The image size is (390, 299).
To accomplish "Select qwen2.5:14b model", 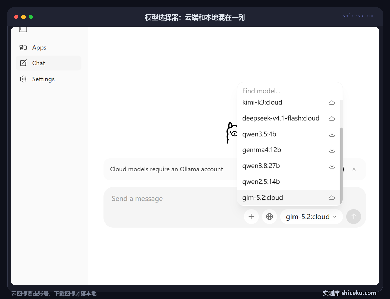I will click(288, 182).
